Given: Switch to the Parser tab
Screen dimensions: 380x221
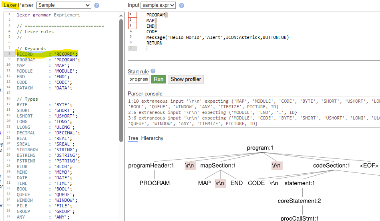Looking at the screenshot, I should (26, 5).
